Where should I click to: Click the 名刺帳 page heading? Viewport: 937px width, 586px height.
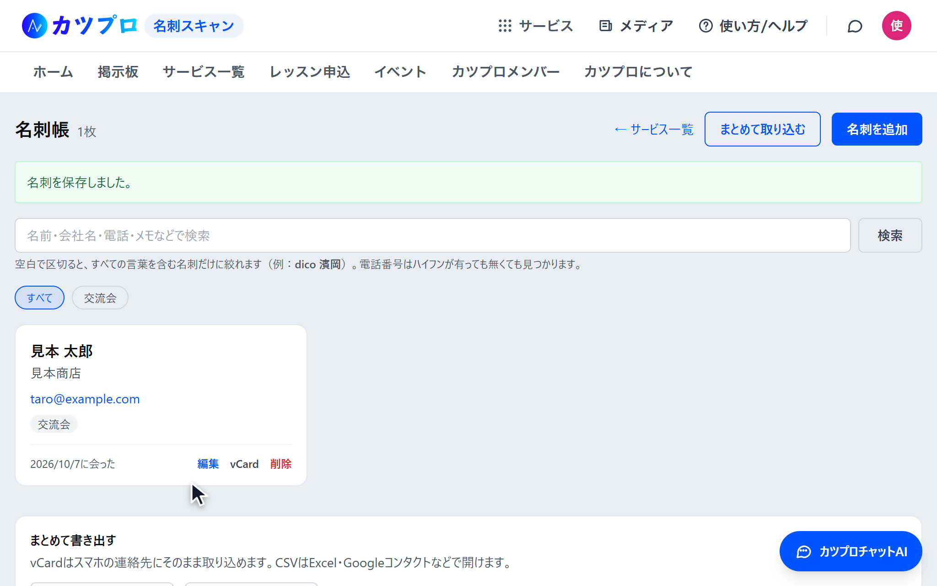click(x=42, y=130)
